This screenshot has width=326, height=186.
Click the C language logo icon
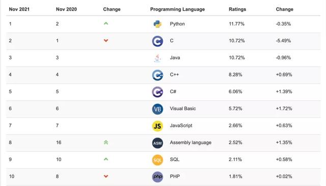(x=157, y=41)
